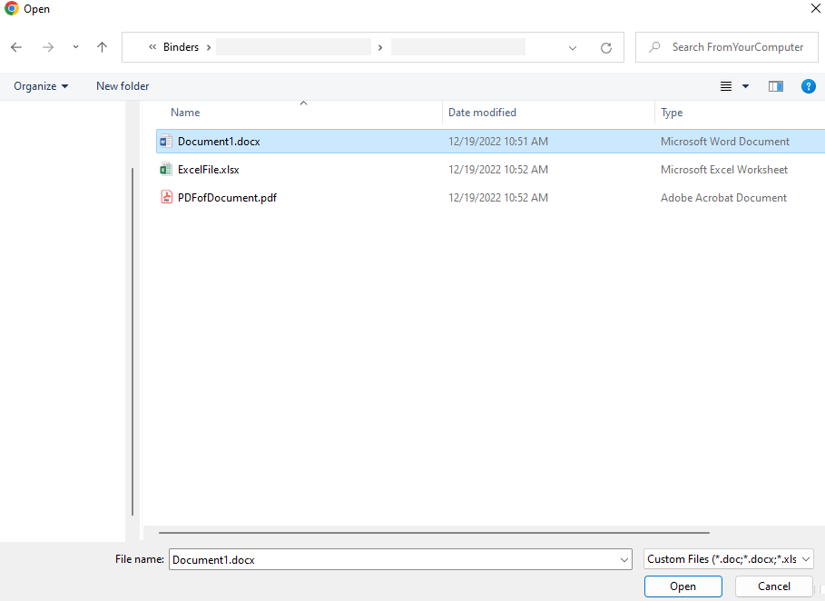The width and height of the screenshot is (825, 601).
Task: Click the Microsoft Excel Worksheet type cell
Action: pos(724,170)
